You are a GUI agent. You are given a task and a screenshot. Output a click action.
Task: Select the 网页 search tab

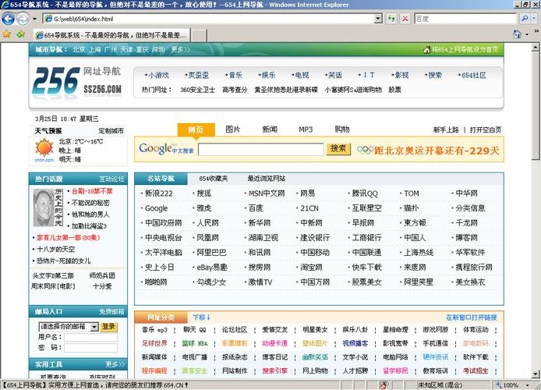pyautogui.click(x=196, y=129)
